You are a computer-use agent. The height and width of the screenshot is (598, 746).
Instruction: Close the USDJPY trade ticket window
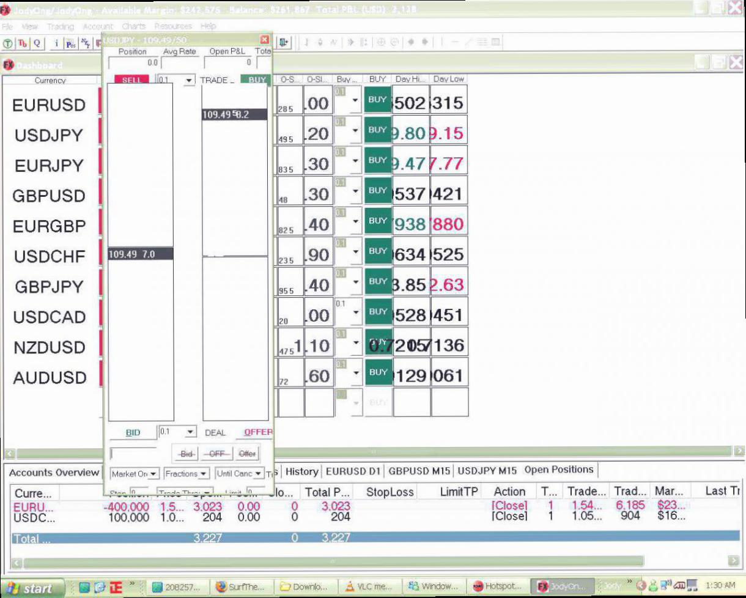pyautogui.click(x=265, y=40)
